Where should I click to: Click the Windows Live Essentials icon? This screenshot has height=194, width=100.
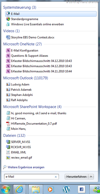tap(8, 24)
